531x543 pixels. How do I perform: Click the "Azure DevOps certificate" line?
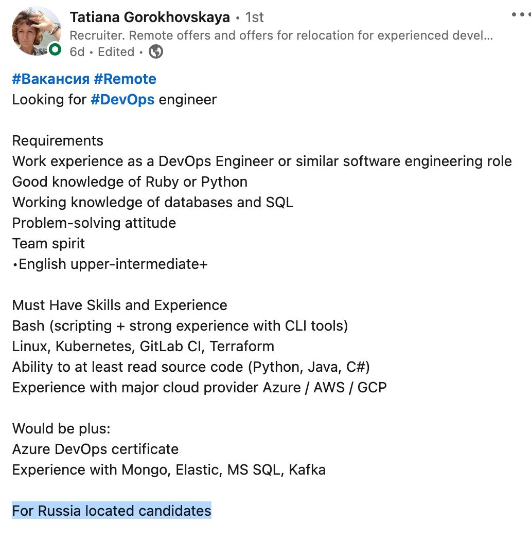(95, 449)
